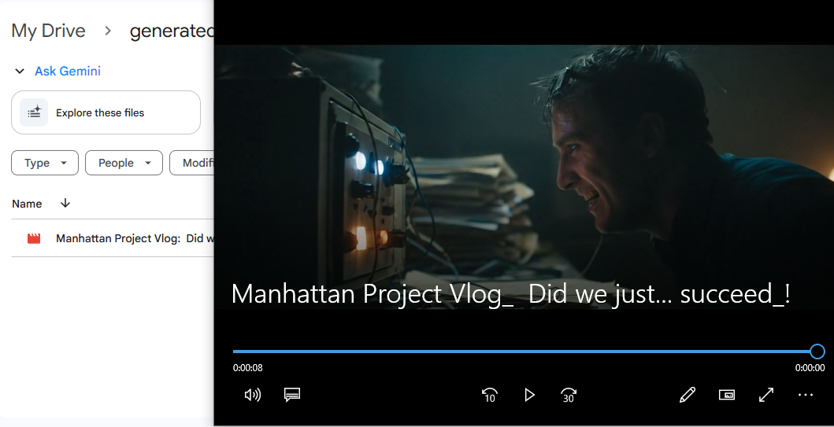Click the generated folder breadcrumb
Image resolution: width=834 pixels, height=427 pixels.
[x=172, y=31]
